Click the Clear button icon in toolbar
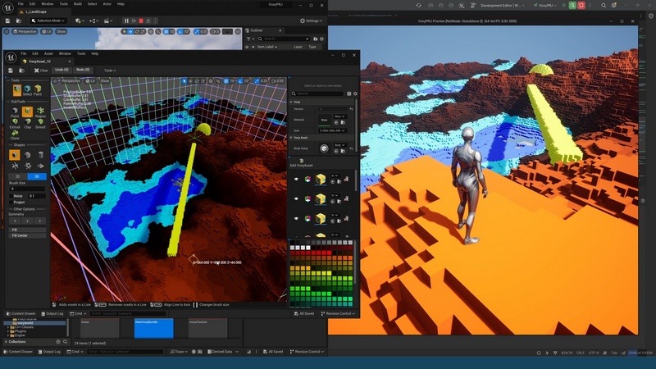The width and height of the screenshot is (656, 369). [x=41, y=71]
